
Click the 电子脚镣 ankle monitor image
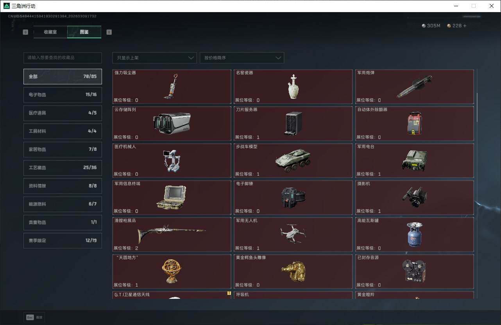pos(293,197)
